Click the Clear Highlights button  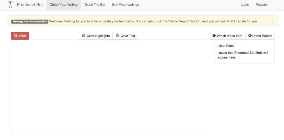click(x=96, y=36)
